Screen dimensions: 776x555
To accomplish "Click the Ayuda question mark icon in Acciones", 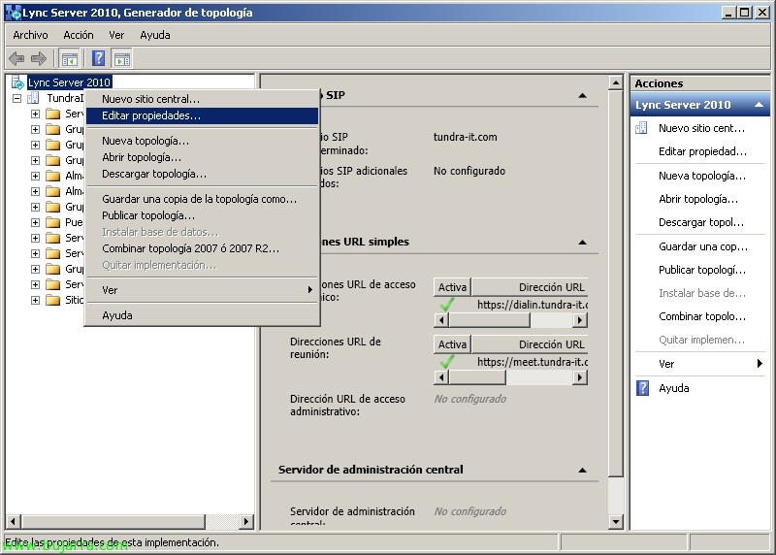I will (x=642, y=388).
